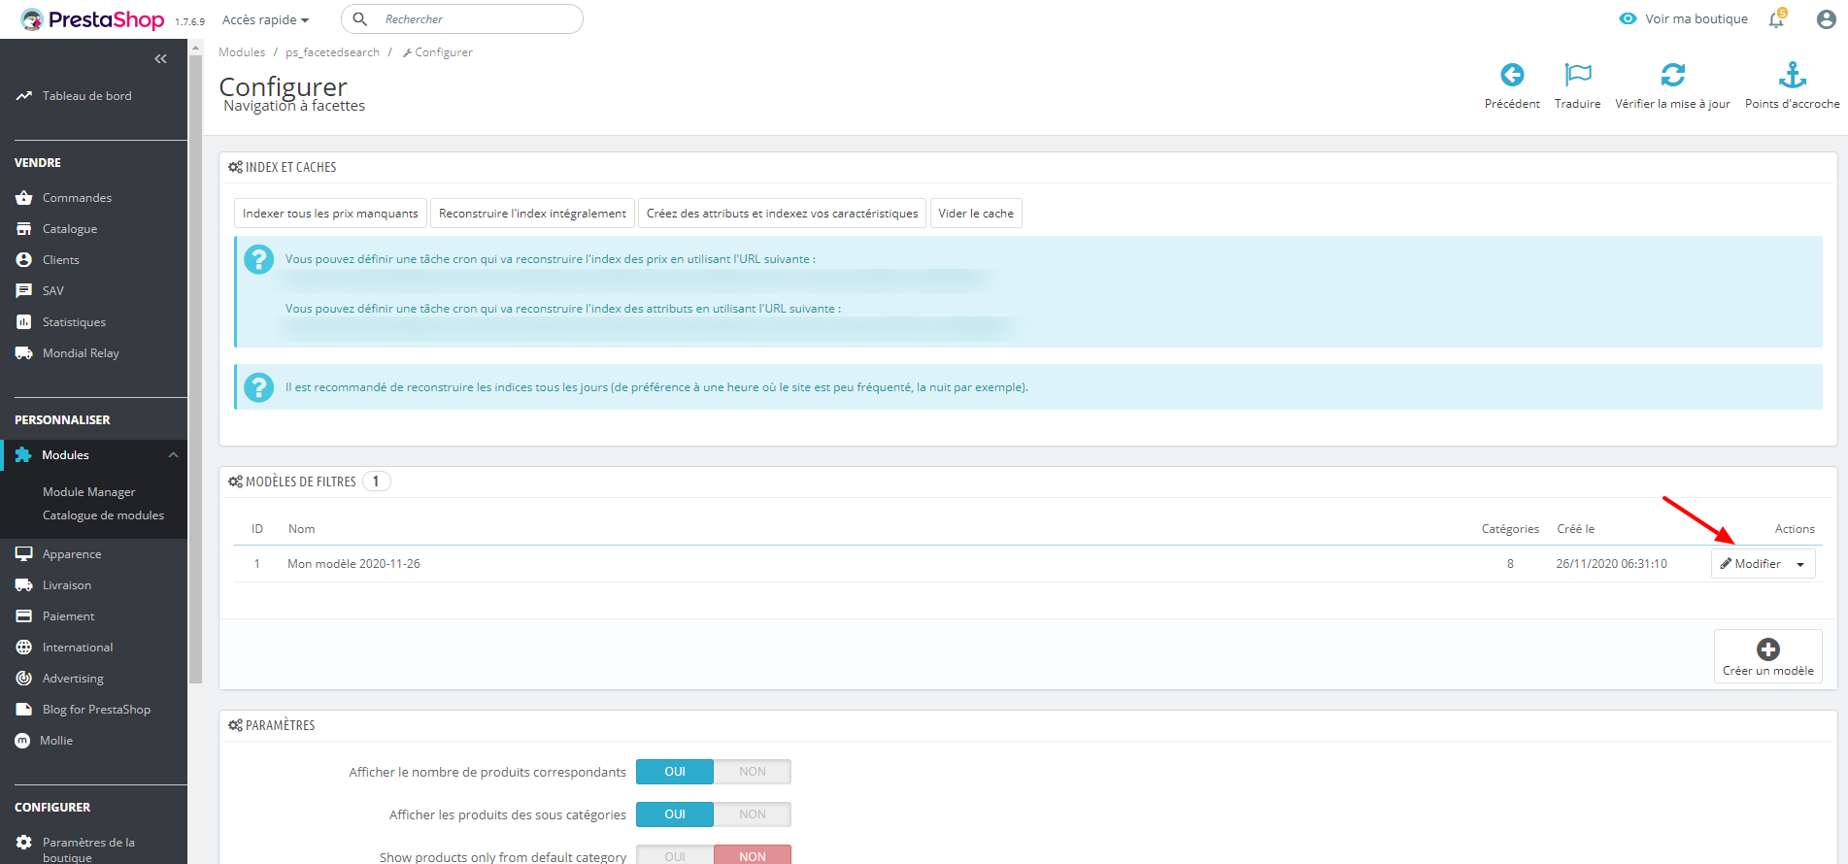
Task: View the shop via the eye icon
Action: [x=1628, y=18]
